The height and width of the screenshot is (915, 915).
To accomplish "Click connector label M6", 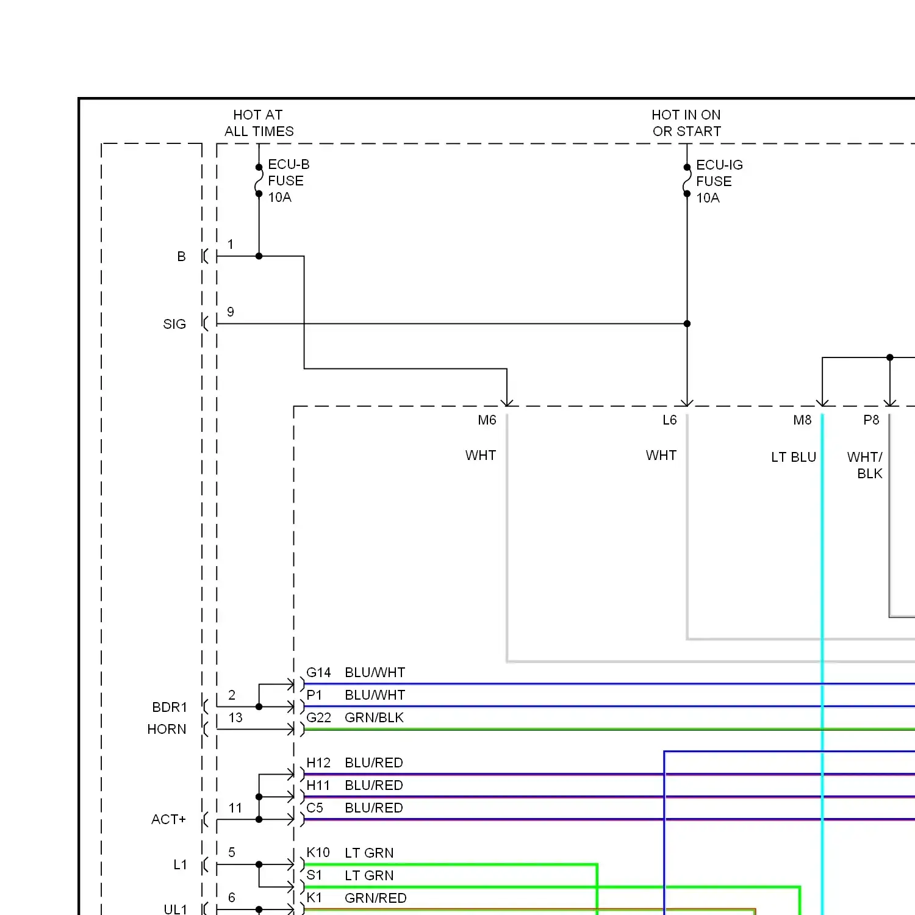I will tap(487, 420).
